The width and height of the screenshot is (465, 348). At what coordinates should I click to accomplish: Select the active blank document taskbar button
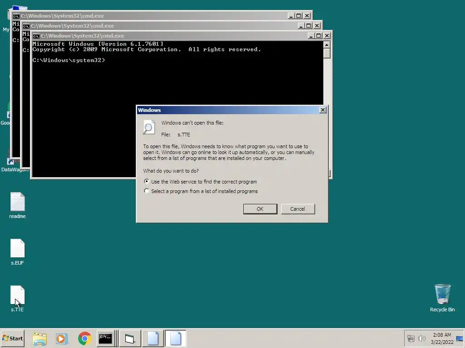click(175, 338)
